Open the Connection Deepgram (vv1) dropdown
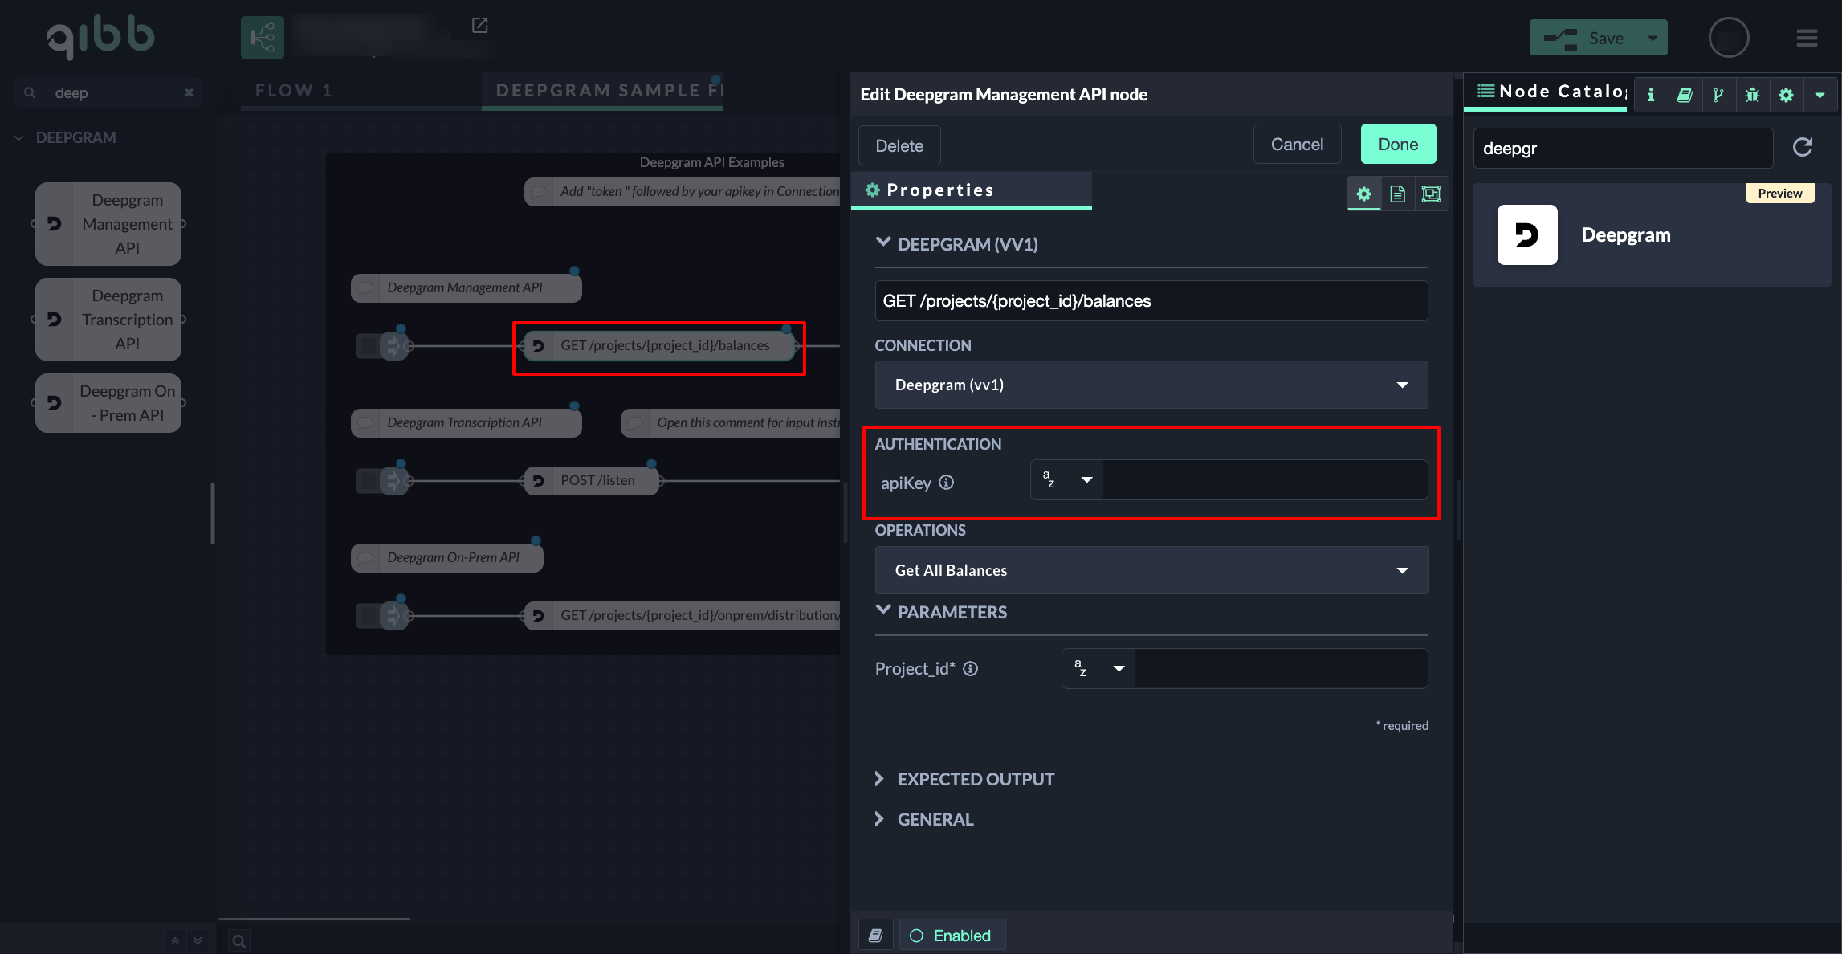 coord(1151,385)
